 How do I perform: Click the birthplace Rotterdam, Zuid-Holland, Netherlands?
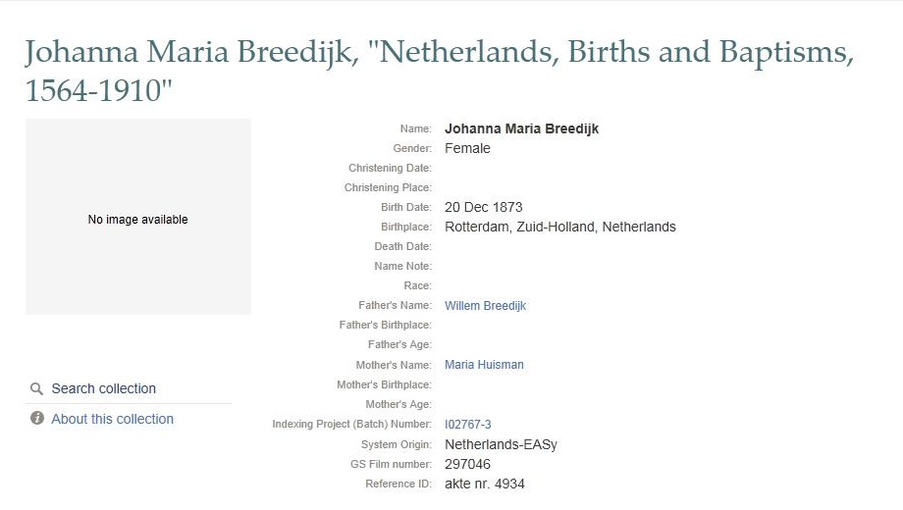[x=559, y=227]
